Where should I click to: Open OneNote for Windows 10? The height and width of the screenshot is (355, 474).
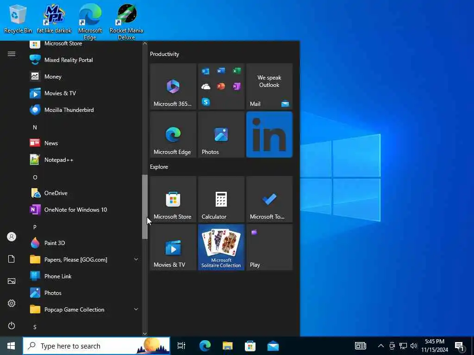(x=84, y=209)
